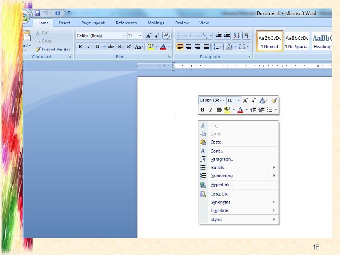Select ribbon Justify alignment
The image size is (340, 255).
pos(206,47)
